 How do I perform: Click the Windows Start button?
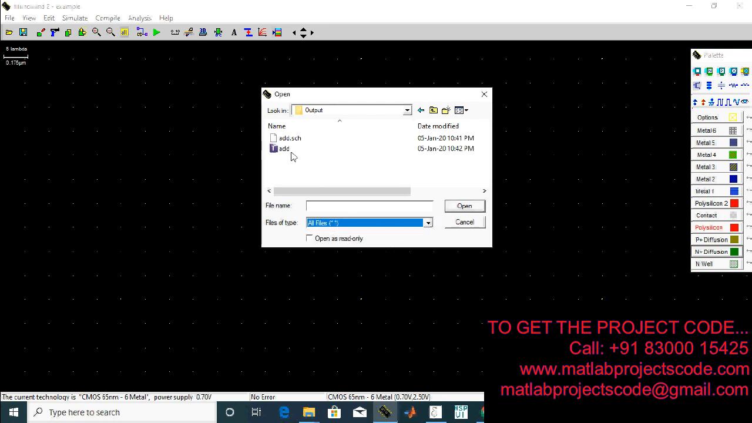tap(14, 412)
